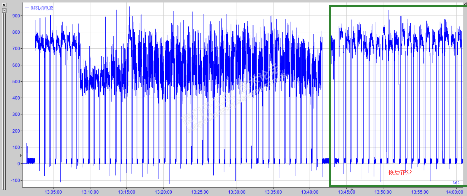Click the 0 value on the Y axis
This screenshot has width=467, height=196.
click(x=19, y=164)
